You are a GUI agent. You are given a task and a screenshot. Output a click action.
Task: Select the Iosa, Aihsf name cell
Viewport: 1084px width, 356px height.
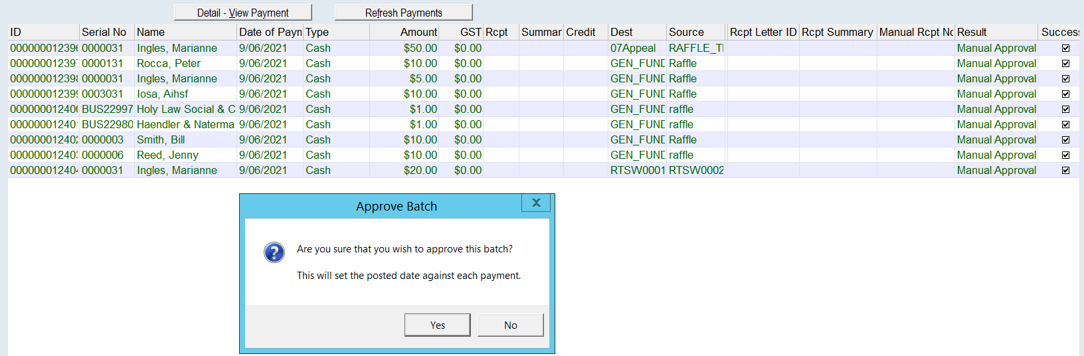coord(185,94)
